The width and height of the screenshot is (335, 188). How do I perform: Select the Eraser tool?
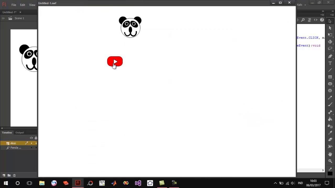pyautogui.click(x=330, y=140)
